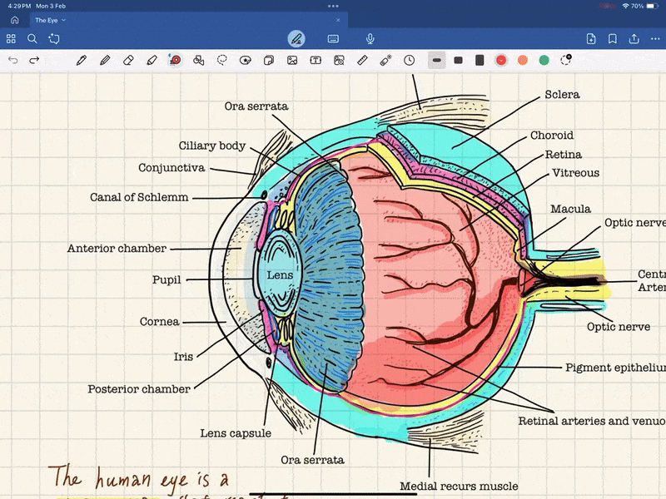Close The Eye document tab
This screenshot has width=666, height=499.
tap(338, 20)
